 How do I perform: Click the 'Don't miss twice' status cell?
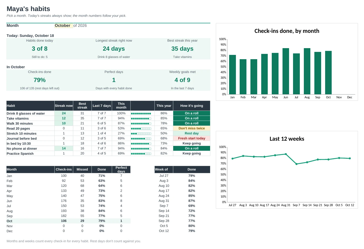(x=192, y=128)
